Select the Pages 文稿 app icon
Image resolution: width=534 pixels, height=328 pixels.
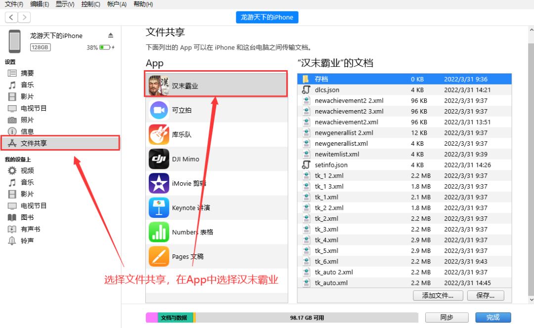pos(159,256)
